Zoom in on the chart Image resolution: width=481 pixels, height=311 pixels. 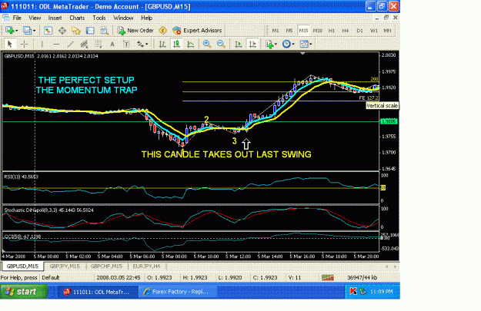(x=207, y=44)
